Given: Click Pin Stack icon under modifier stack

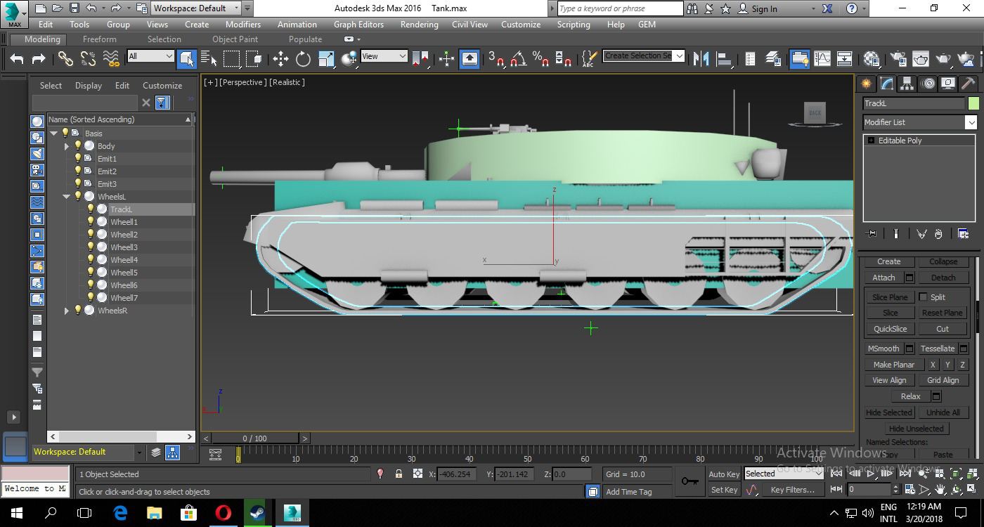Looking at the screenshot, I should click(872, 234).
